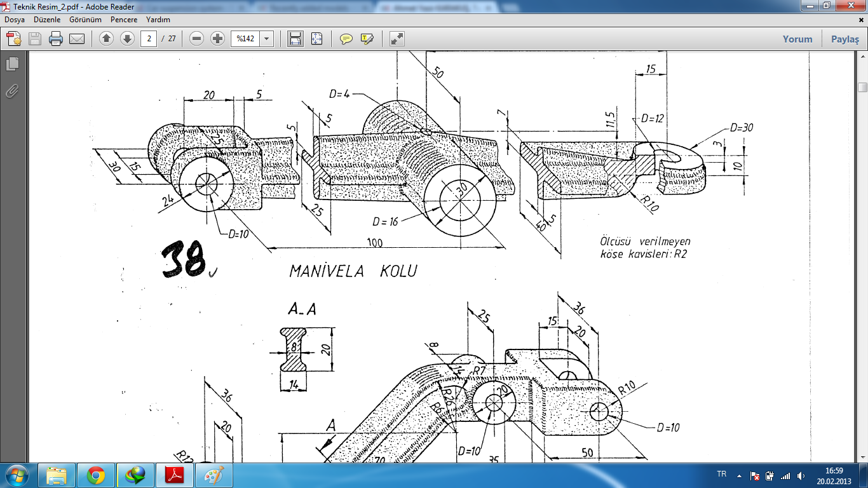Go to next page using down arrow
Screen dimensions: 868x488
point(127,39)
